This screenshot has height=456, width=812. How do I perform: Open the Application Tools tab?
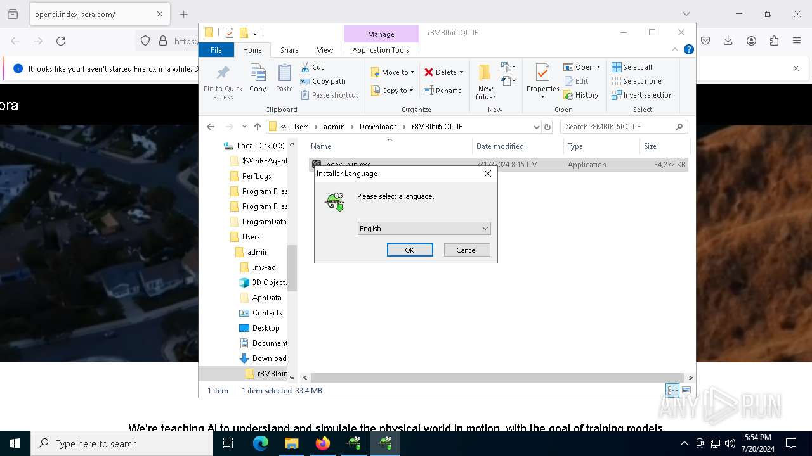(381, 50)
